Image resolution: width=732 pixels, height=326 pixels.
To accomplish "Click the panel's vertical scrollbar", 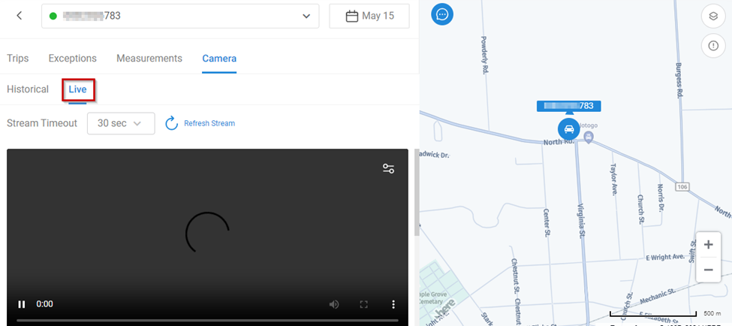I will [x=417, y=192].
